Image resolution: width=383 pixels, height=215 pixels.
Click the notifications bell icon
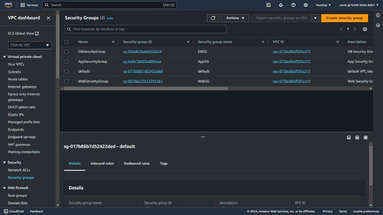[x=281, y=5]
